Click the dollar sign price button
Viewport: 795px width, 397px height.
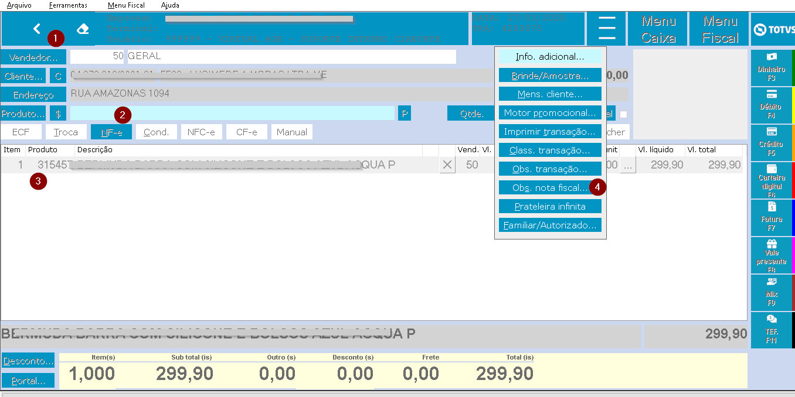point(58,114)
